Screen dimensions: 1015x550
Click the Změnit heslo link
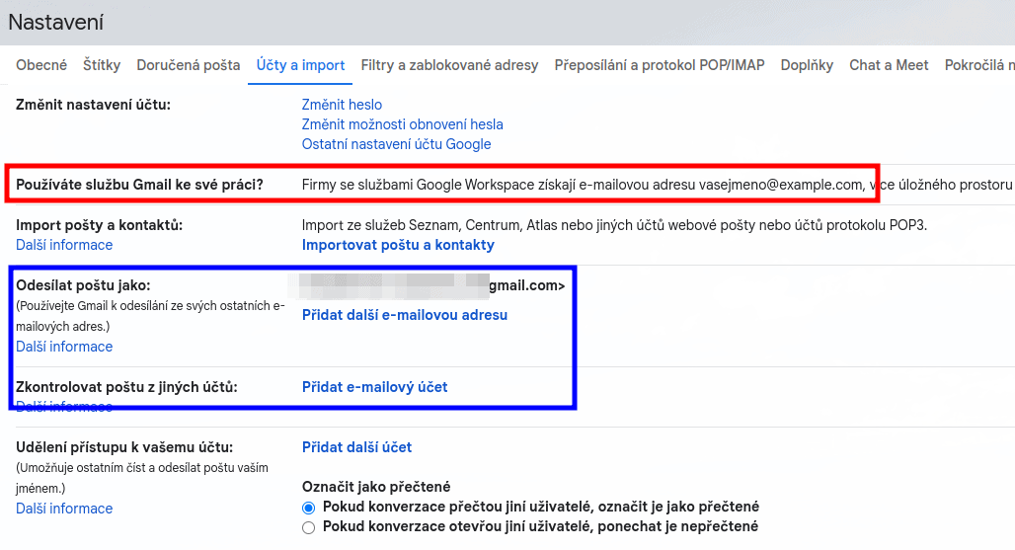coord(342,105)
